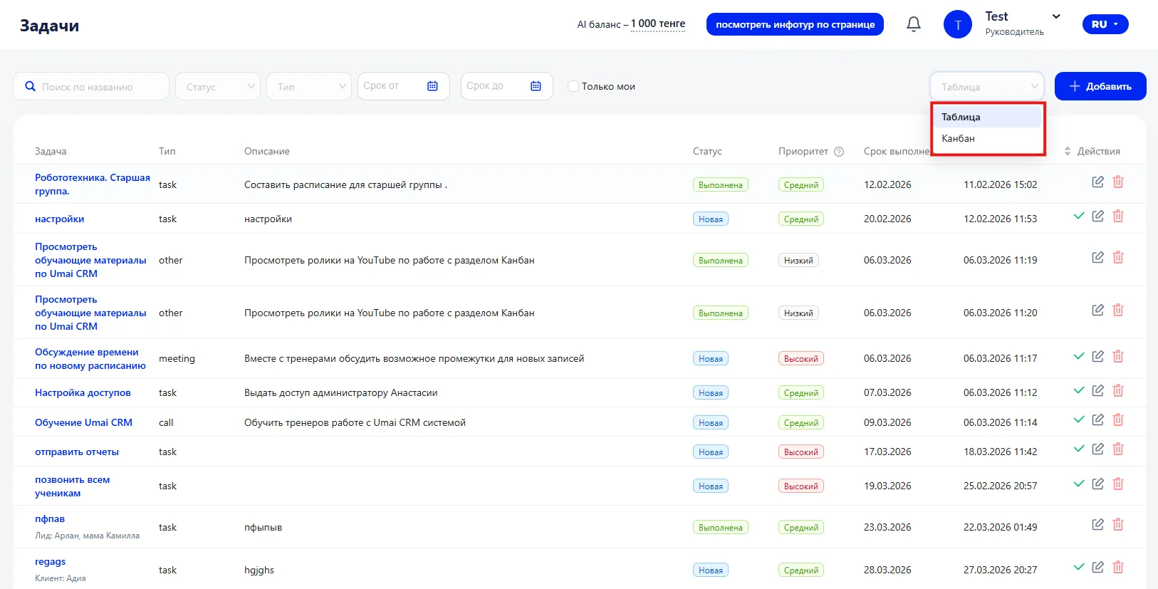Mark the настройки task as completed
Image resolution: width=1158 pixels, height=589 pixels.
[x=1079, y=216]
